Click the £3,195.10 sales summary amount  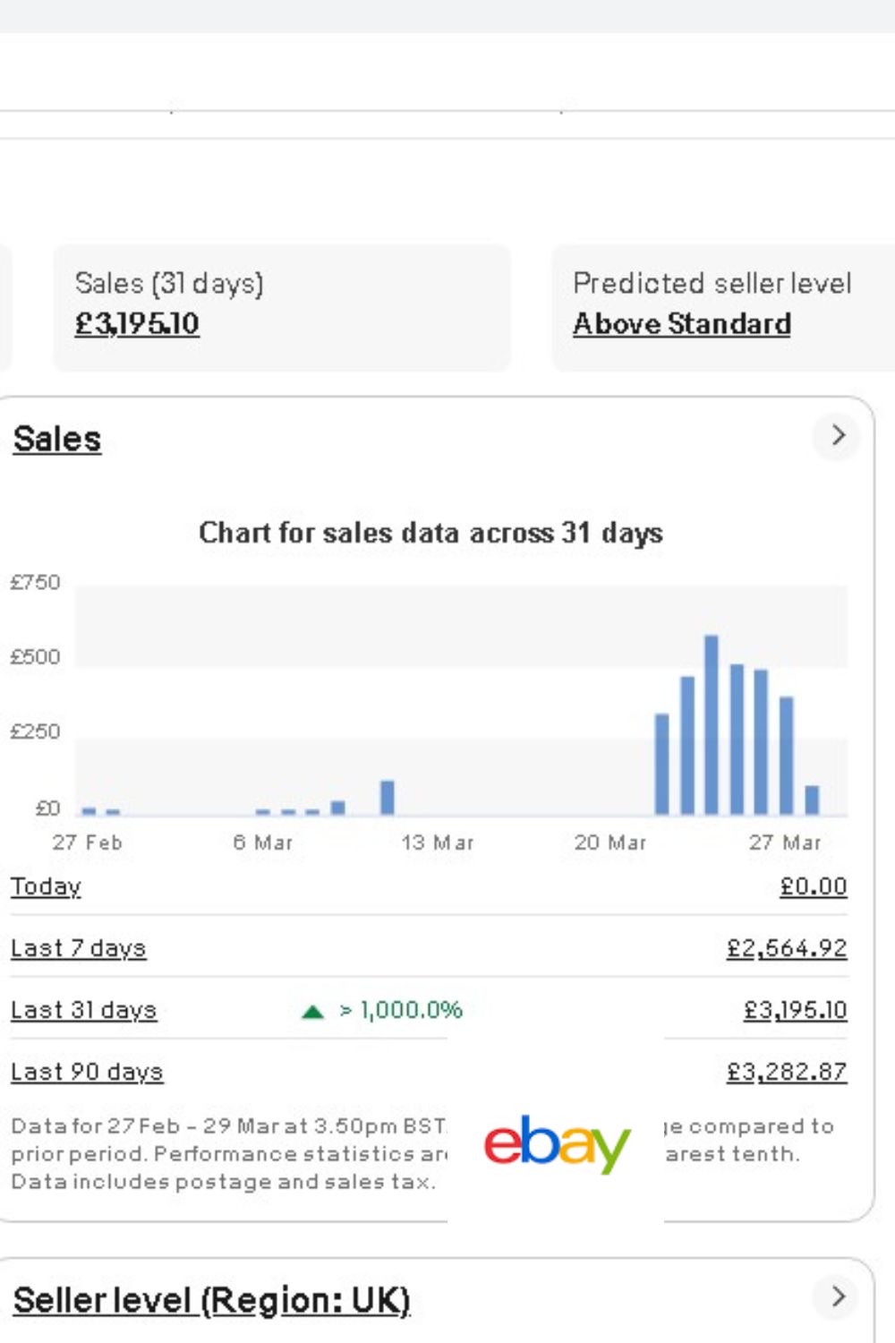[x=137, y=323]
